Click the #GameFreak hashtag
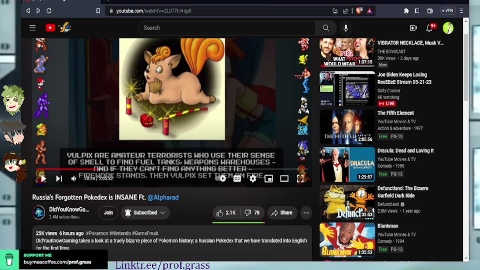The height and width of the screenshot is (270, 480). coord(144,233)
